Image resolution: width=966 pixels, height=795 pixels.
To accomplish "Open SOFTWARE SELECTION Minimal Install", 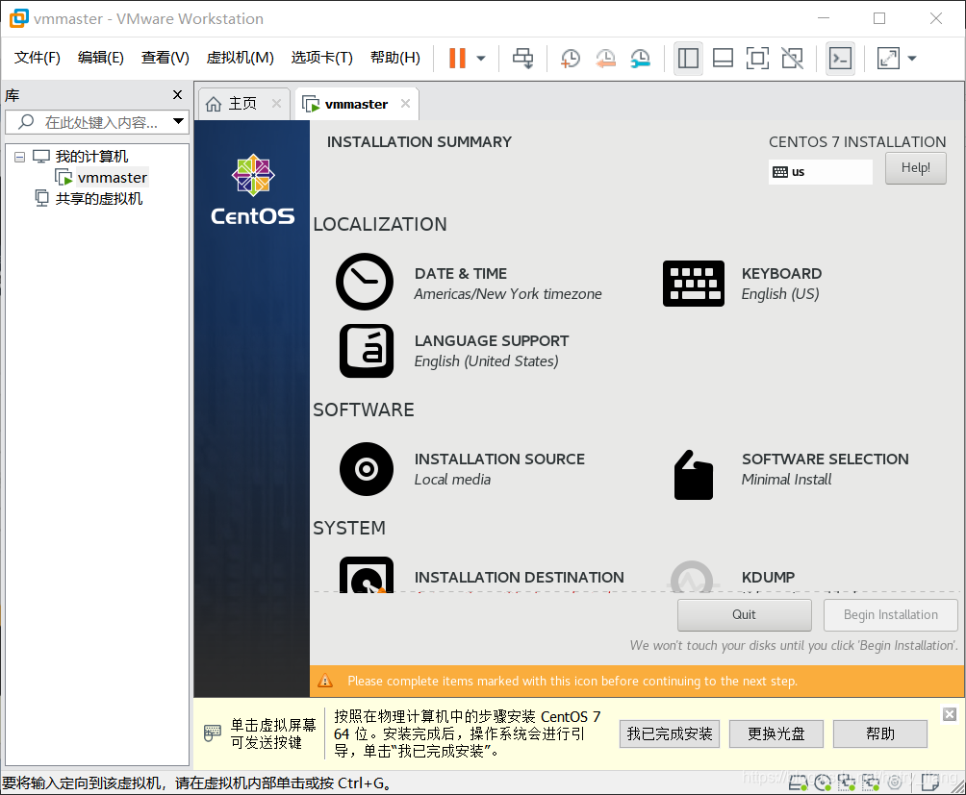I will click(825, 469).
